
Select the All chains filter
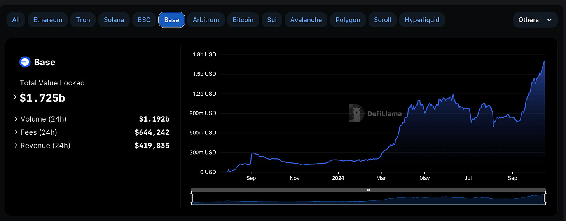(x=16, y=20)
